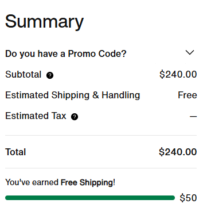
Task: Click the Estimated Shipping & Handling label
Action: click(x=73, y=95)
